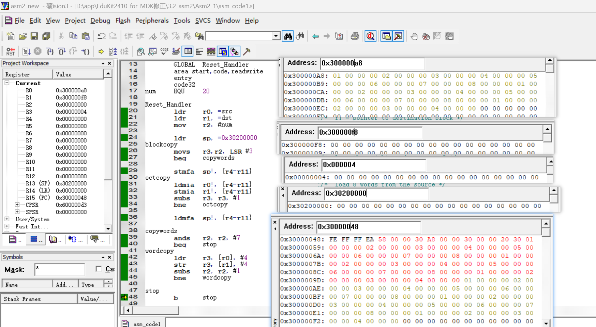Toggle the Find binoculars button
Image resolution: width=596 pixels, height=327 pixels.
click(x=288, y=36)
